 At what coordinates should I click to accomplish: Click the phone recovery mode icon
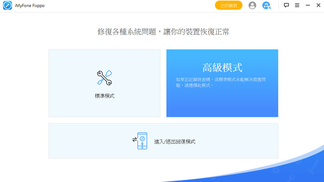click(x=140, y=141)
